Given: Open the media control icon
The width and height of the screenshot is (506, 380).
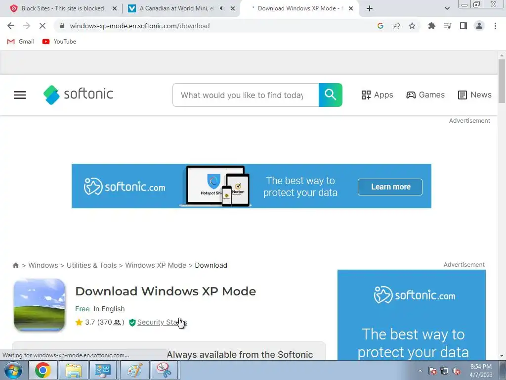Looking at the screenshot, I should pyautogui.click(x=447, y=26).
